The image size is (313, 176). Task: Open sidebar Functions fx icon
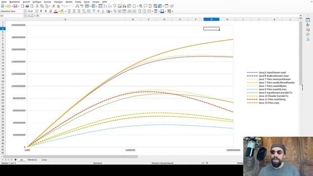308,39
